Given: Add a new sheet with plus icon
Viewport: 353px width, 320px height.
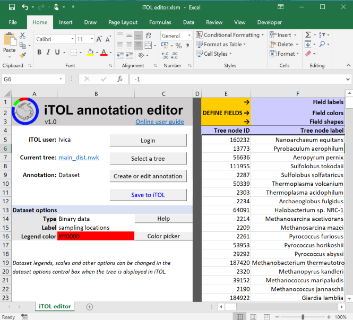Looking at the screenshot, I should 89,307.
